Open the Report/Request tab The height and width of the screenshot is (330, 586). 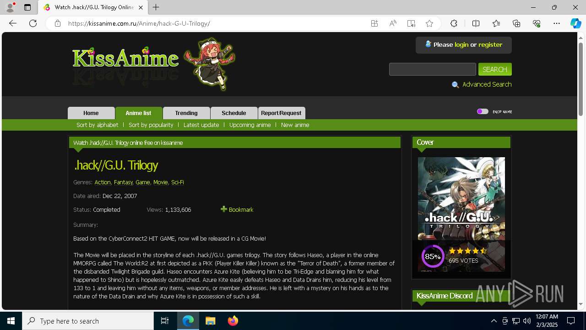point(281,113)
